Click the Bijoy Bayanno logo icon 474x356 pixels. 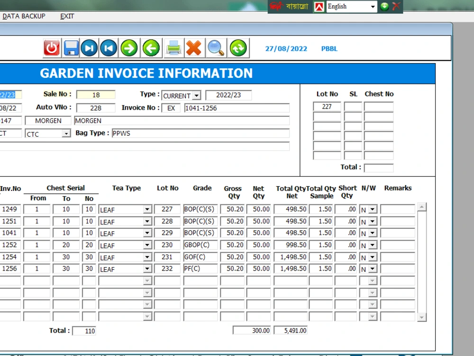pos(275,6)
